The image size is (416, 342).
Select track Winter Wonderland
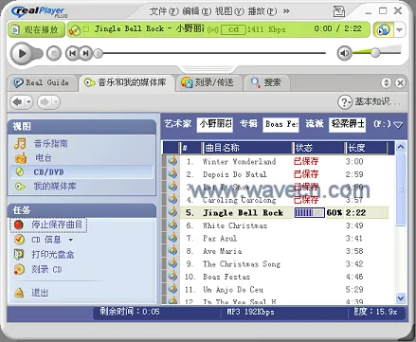[x=239, y=162]
